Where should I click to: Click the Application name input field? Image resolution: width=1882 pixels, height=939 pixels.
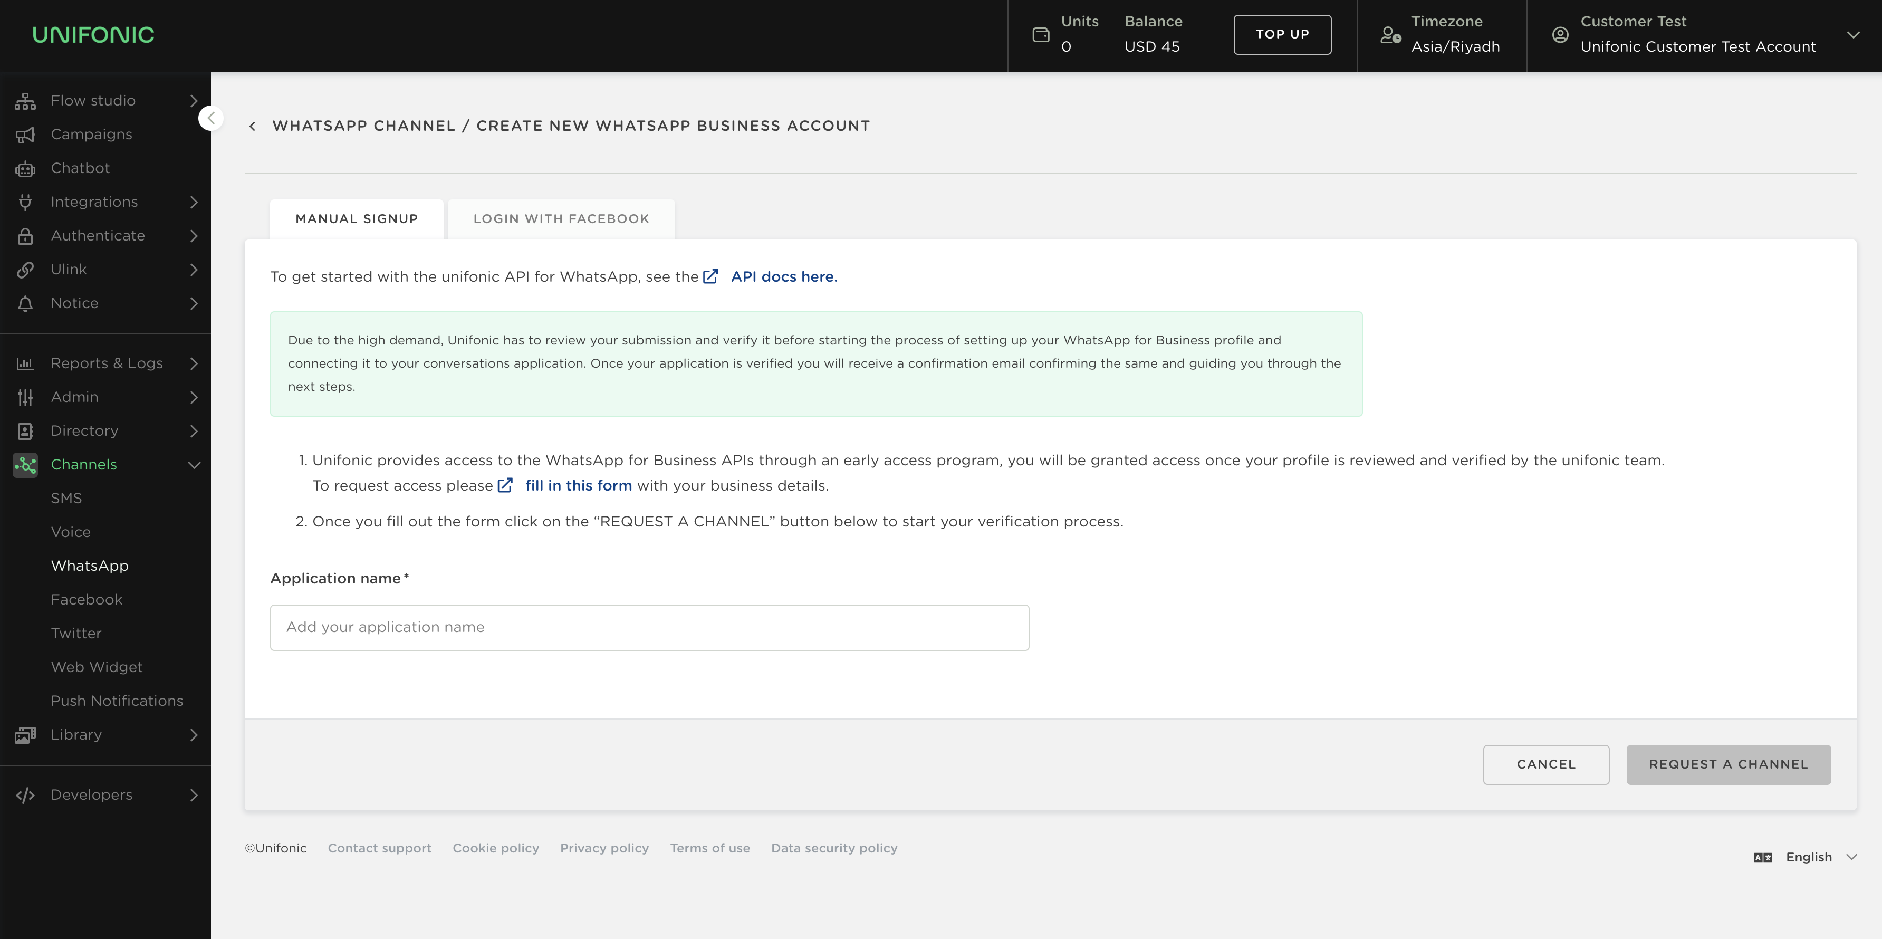tap(649, 628)
